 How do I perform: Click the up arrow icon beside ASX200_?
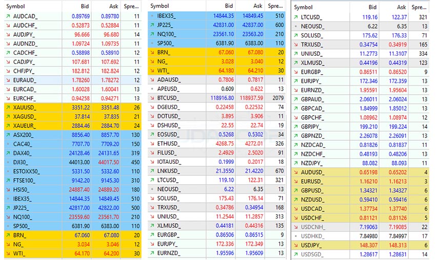[x=8, y=135]
